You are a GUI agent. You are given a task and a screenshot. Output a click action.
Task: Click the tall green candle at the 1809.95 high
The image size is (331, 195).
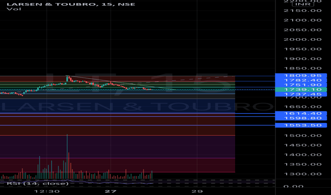click(x=67, y=79)
